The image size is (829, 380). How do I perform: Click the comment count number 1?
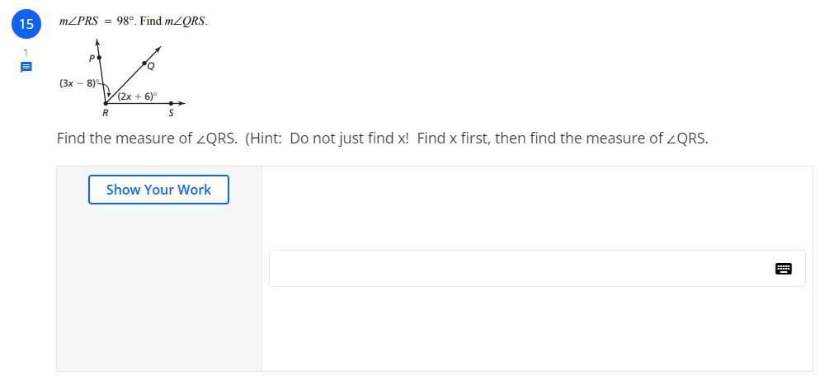[x=26, y=54]
